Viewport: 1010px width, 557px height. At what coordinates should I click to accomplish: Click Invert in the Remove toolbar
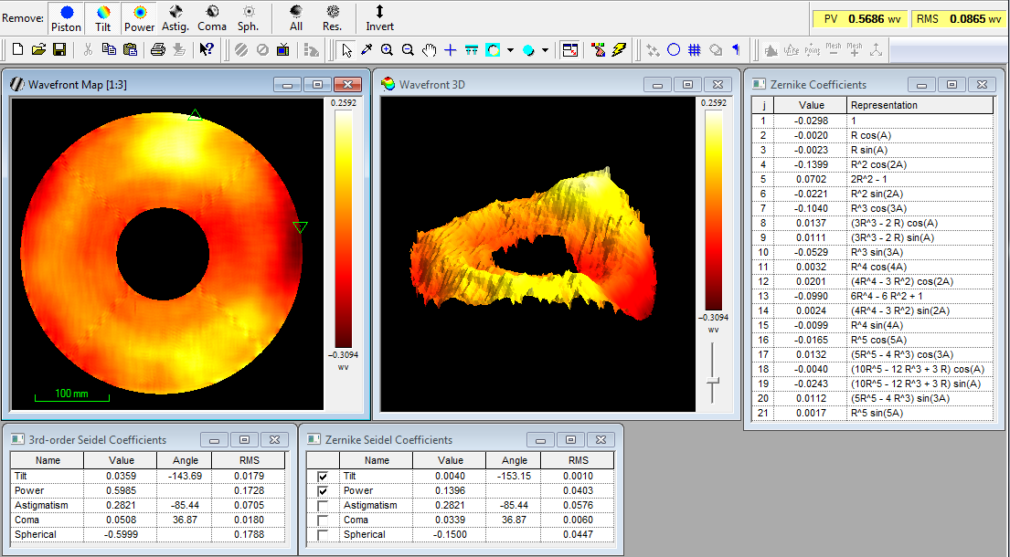click(380, 17)
